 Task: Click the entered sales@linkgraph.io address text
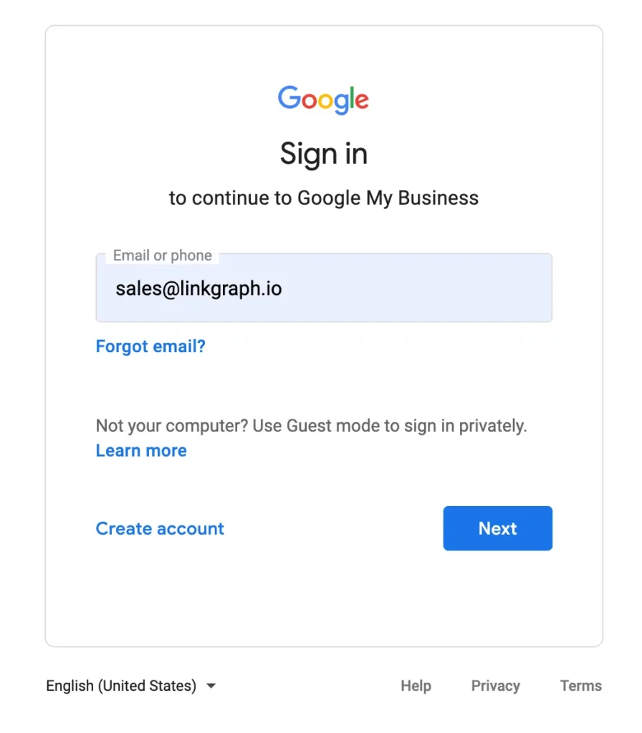click(x=198, y=288)
